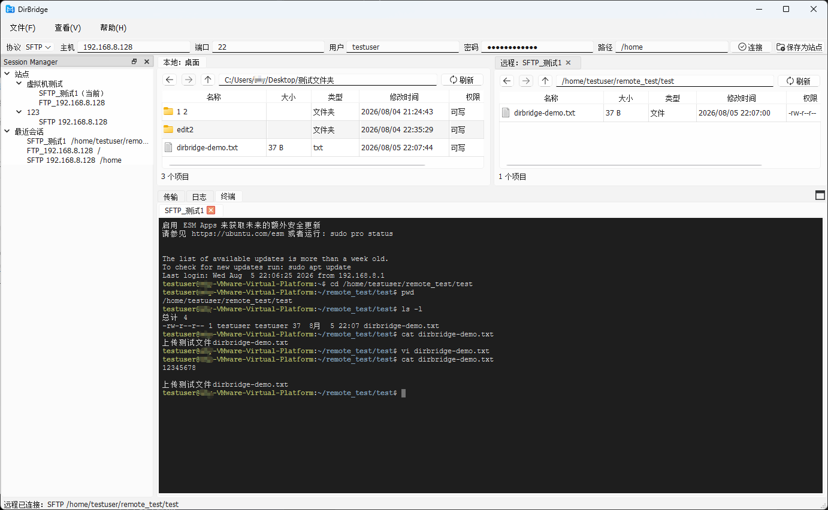Collapse the 站点 tree node

(7, 74)
